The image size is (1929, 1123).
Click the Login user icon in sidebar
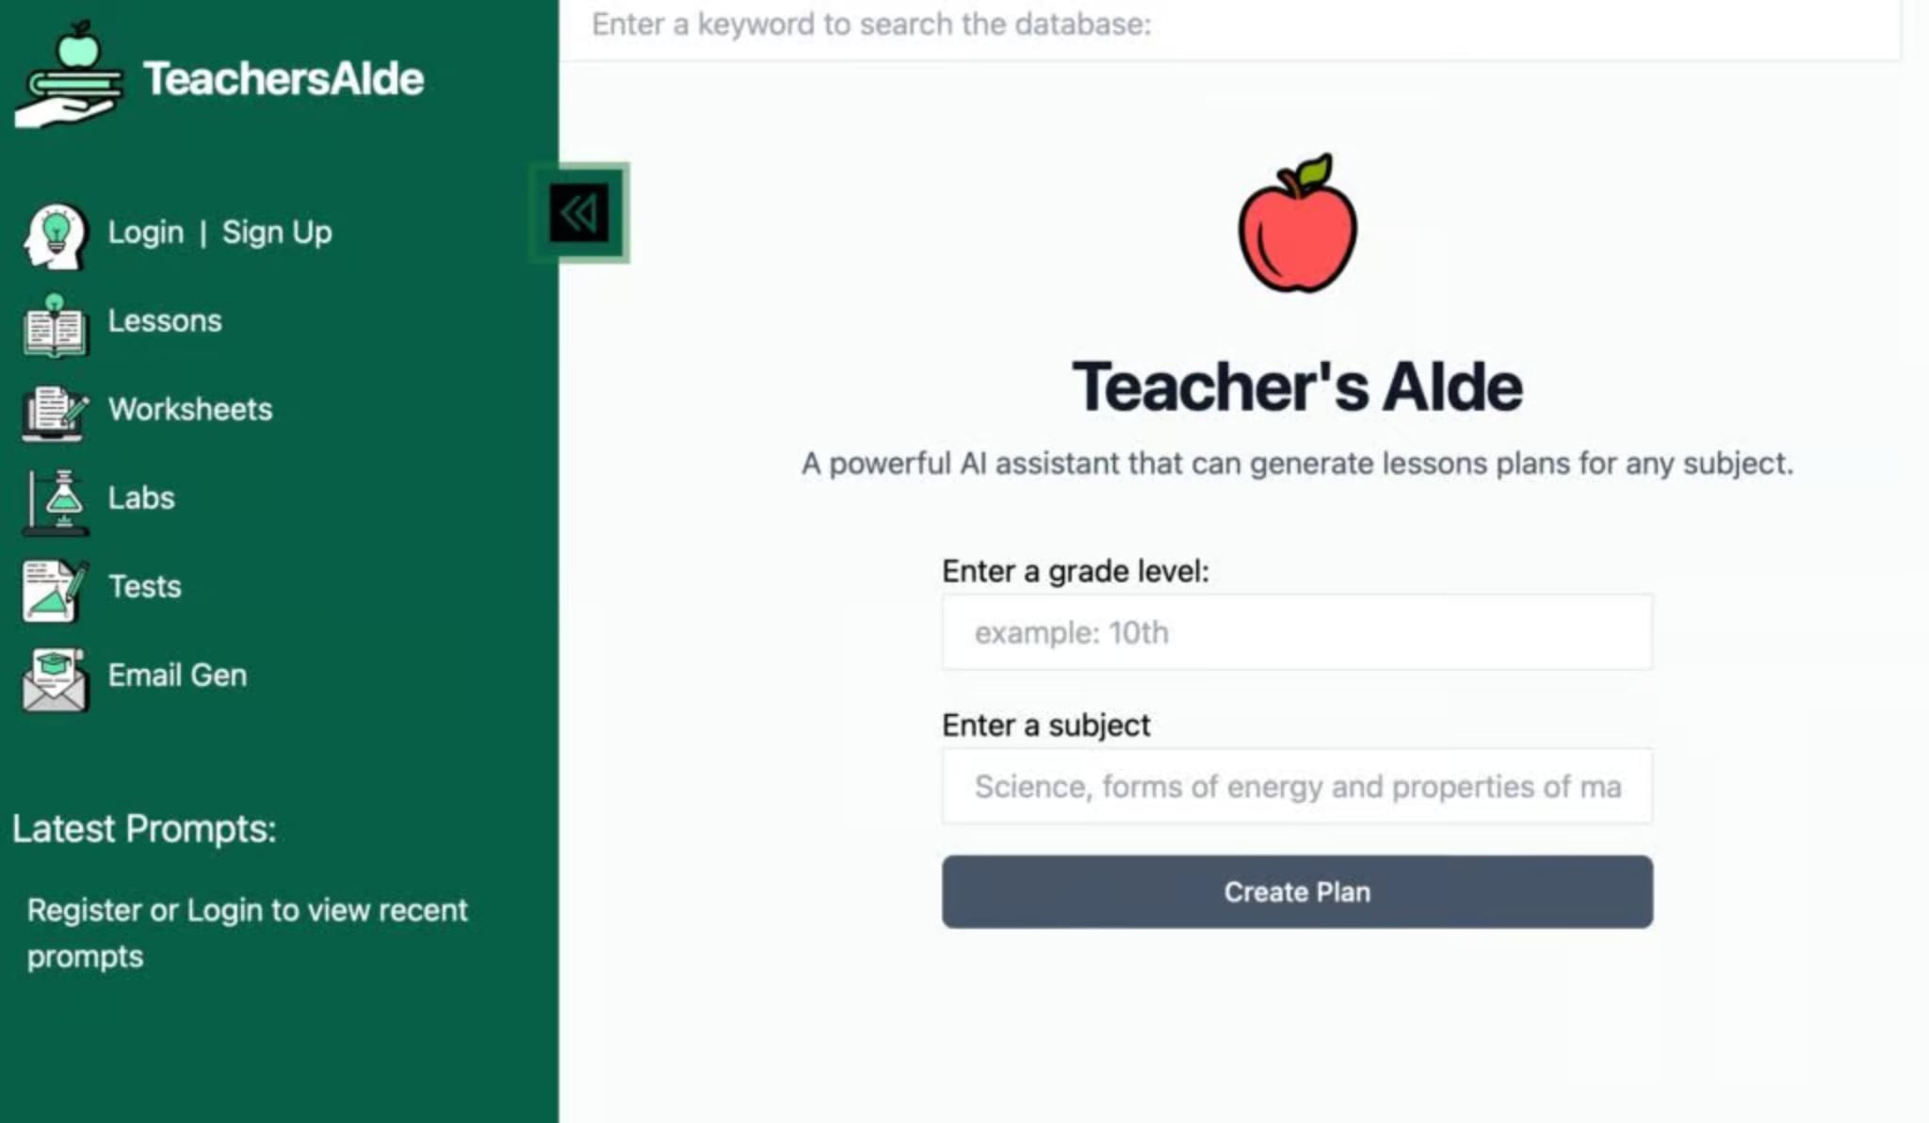pos(54,233)
